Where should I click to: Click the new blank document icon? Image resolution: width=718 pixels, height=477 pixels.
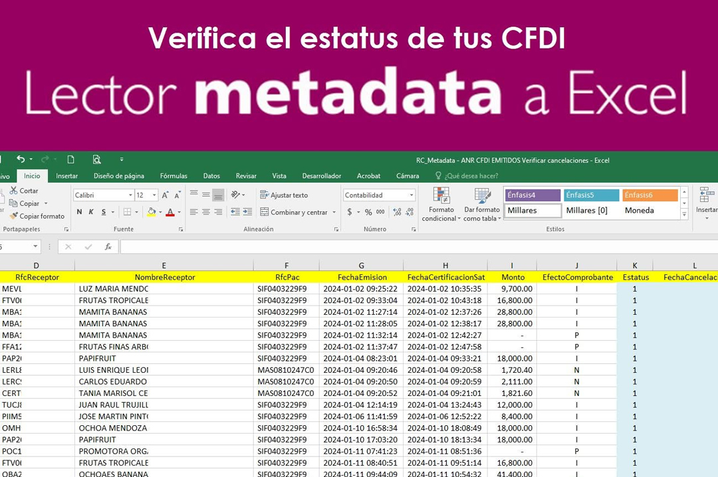pyautogui.click(x=70, y=159)
